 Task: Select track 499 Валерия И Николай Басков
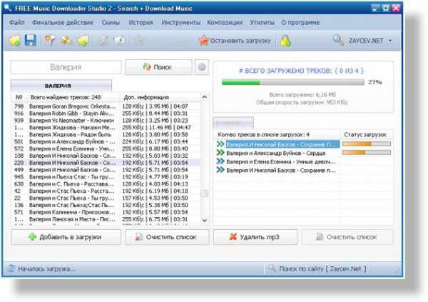pos(106,170)
